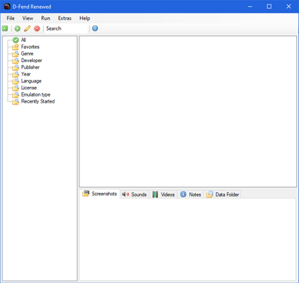
Task: Open the View menu
Action: [28, 18]
